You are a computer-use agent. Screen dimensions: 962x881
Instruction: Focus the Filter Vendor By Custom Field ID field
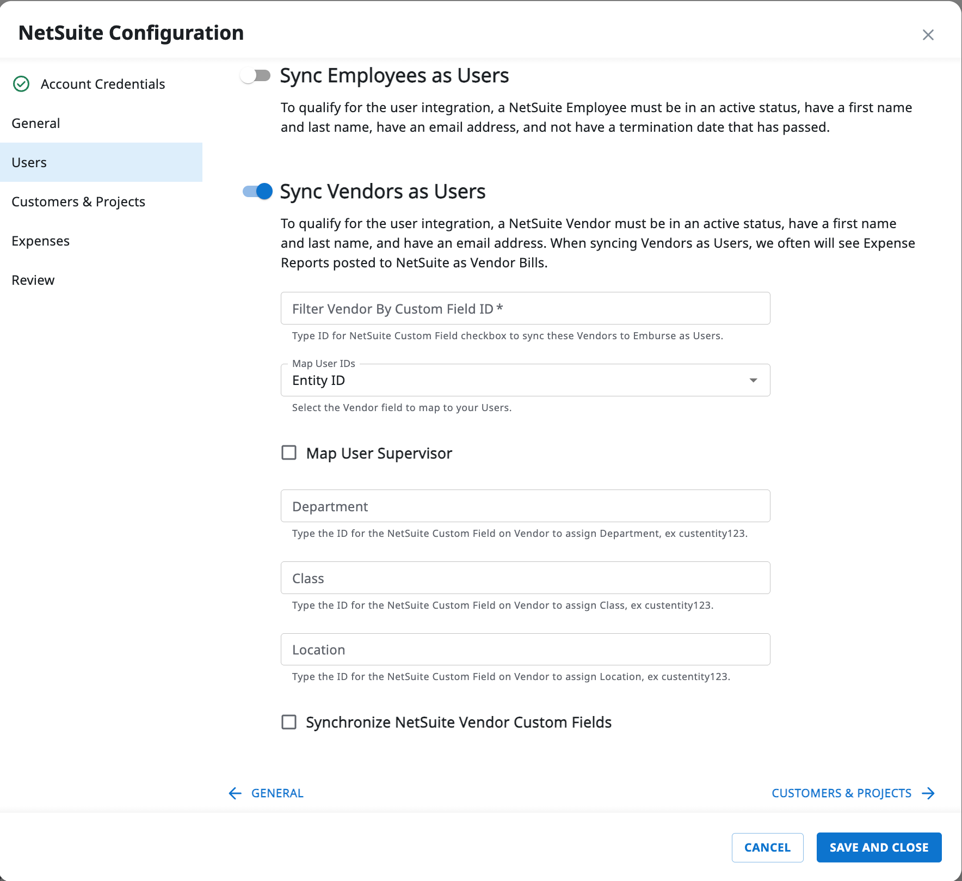(x=525, y=308)
